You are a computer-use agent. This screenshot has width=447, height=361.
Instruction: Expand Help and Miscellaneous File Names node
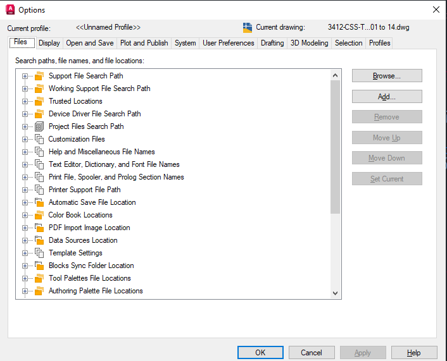coord(25,152)
